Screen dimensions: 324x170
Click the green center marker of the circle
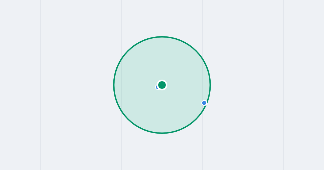(x=162, y=85)
